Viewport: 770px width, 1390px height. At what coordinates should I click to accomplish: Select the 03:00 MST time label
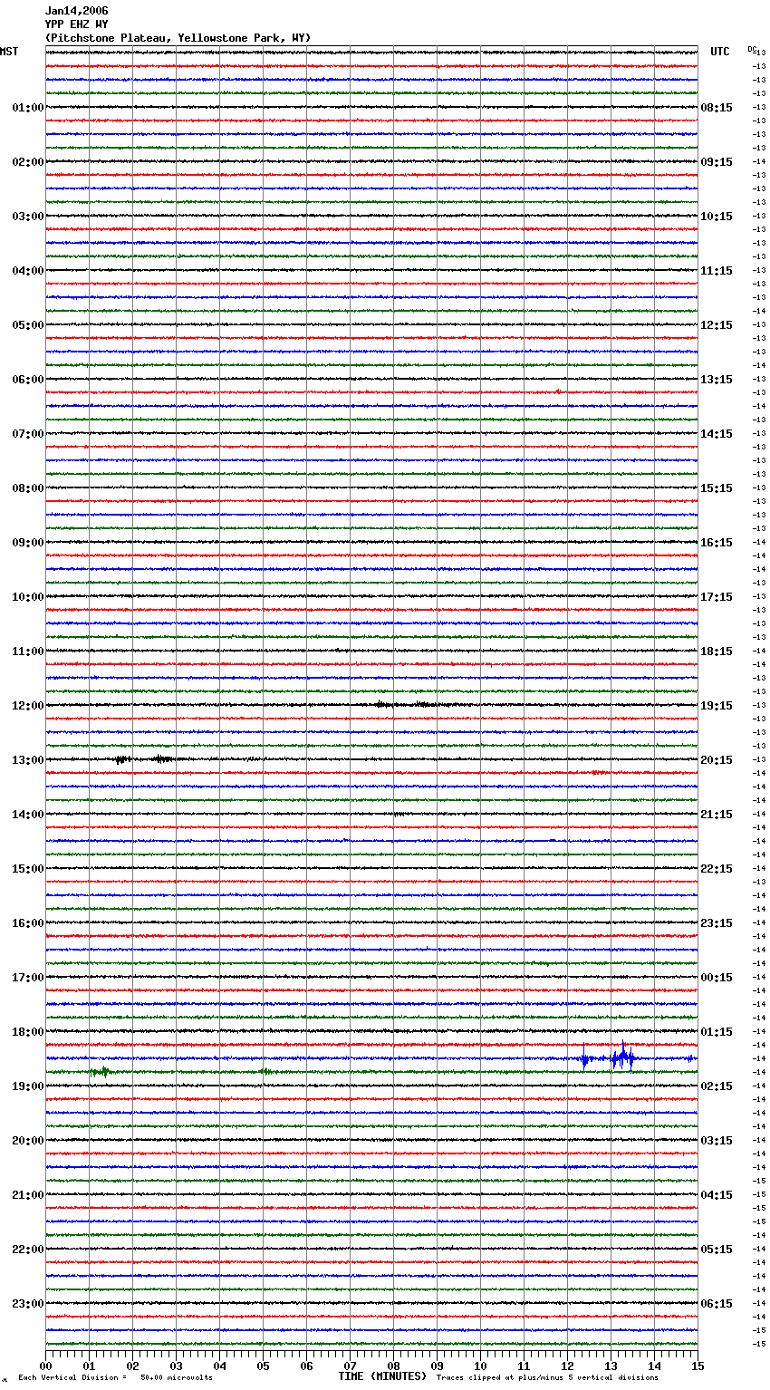click(x=28, y=217)
